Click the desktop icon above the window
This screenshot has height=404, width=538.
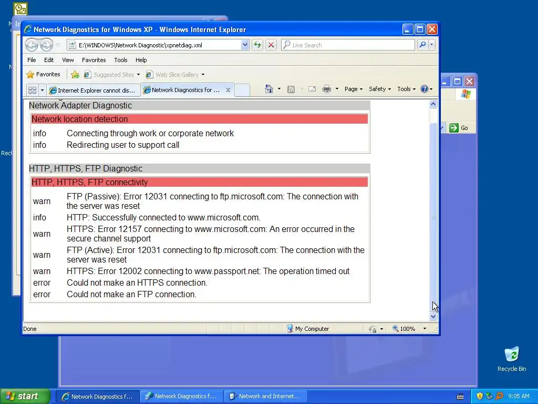[20, 9]
